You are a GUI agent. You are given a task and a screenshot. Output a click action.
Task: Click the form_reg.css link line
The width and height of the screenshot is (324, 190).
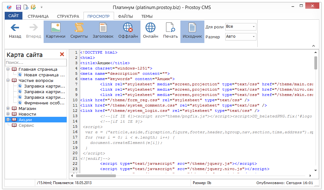(x=165, y=100)
